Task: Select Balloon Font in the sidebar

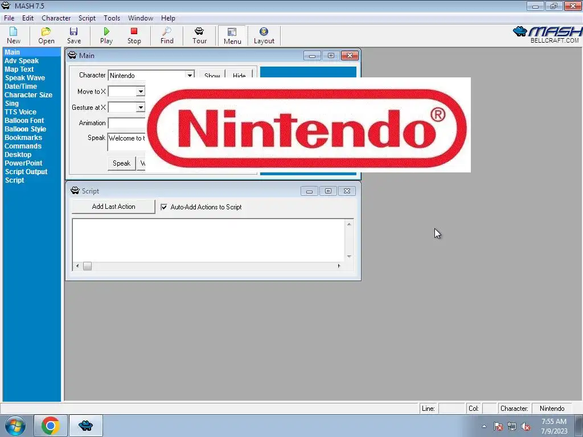Action: pyautogui.click(x=24, y=121)
